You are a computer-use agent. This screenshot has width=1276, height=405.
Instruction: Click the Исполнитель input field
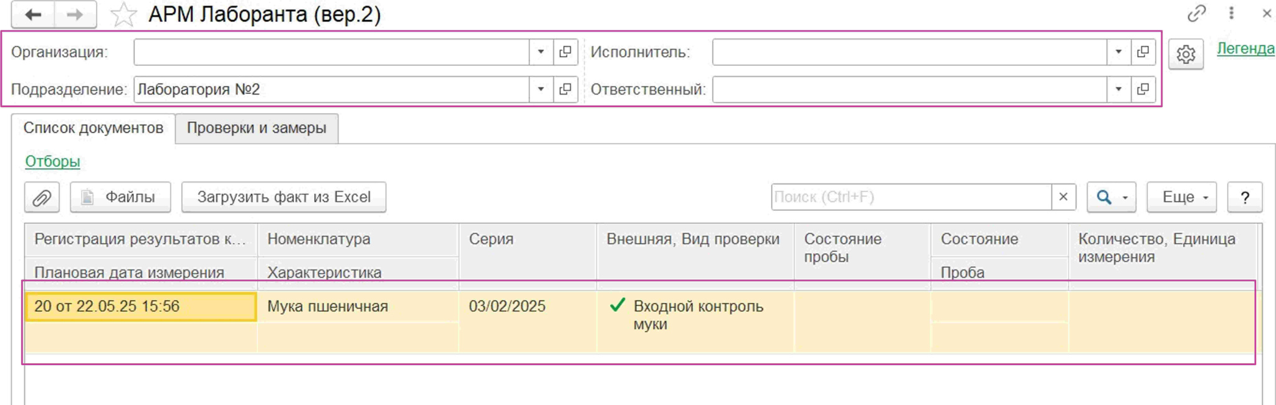910,52
